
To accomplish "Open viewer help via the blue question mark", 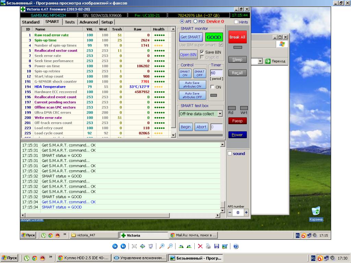I will tap(236, 246).
